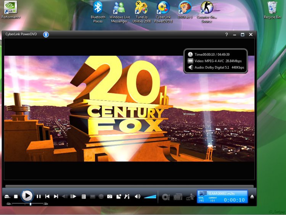Capture a frame with the camera icon

click(x=109, y=196)
